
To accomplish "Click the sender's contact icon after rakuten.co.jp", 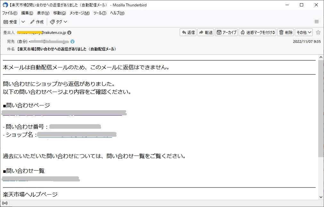I will click(x=69, y=32).
